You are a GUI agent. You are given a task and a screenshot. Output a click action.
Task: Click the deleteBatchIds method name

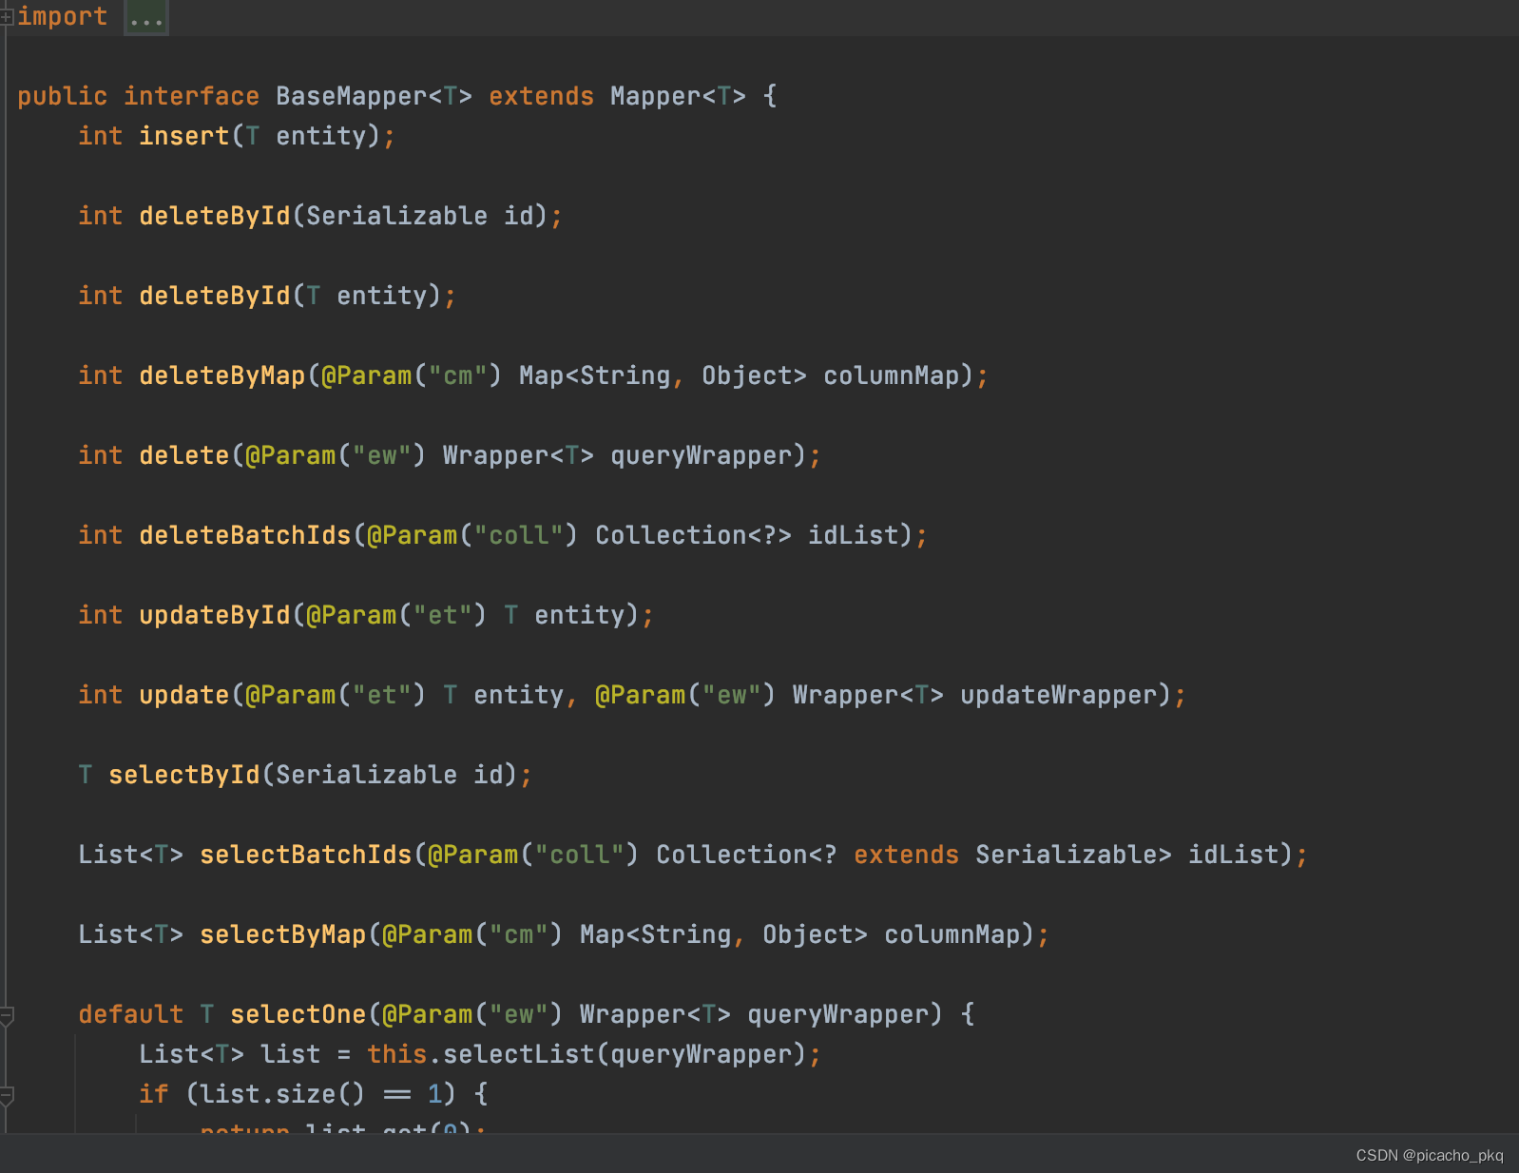point(245,535)
